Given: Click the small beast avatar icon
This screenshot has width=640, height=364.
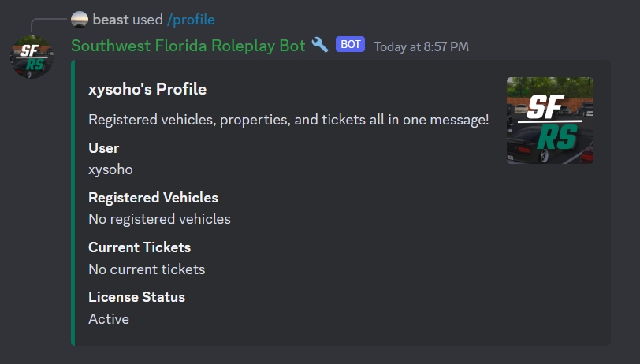Looking at the screenshot, I should pos(80,19).
